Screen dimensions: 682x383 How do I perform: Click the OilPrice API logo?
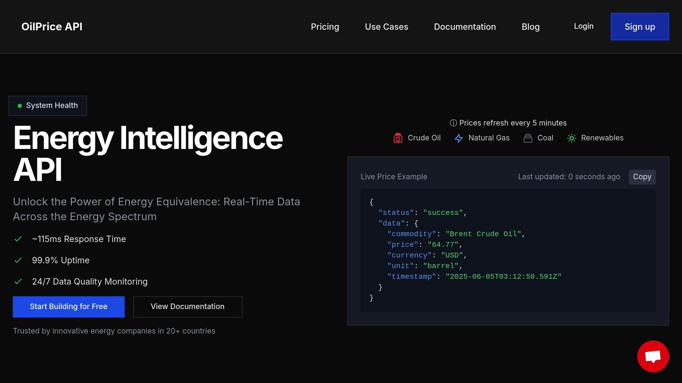click(52, 27)
